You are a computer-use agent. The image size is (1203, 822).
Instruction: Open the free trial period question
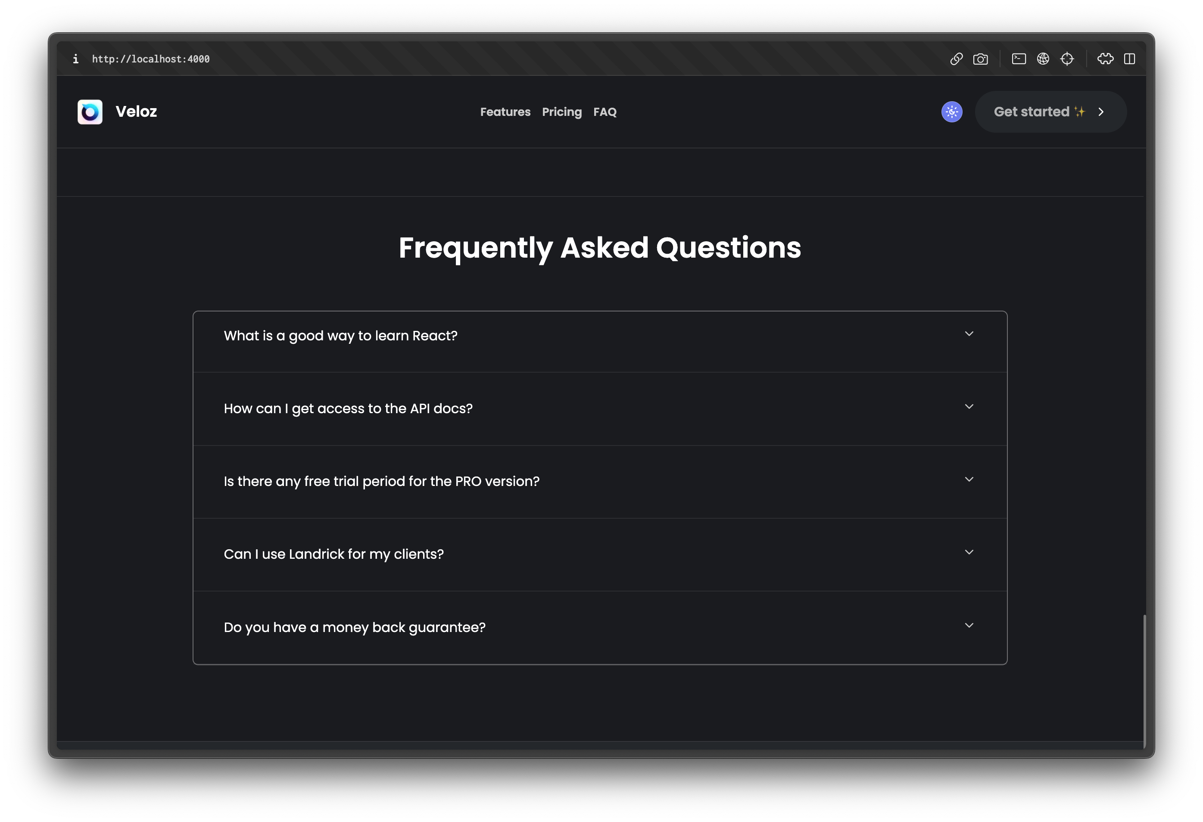pos(381,481)
